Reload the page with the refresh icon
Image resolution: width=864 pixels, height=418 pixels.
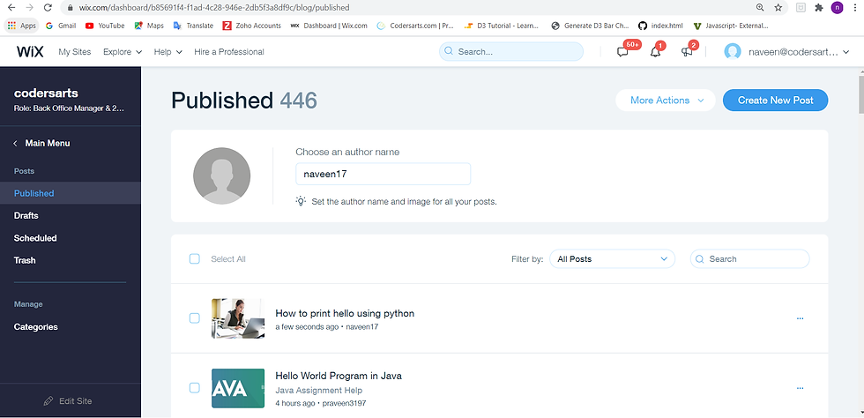(48, 8)
